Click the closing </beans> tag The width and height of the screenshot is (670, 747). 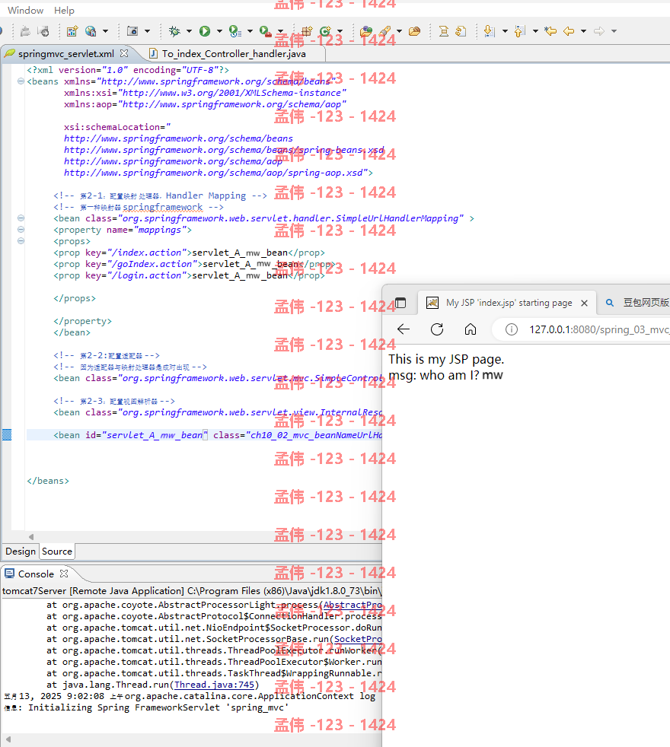click(x=48, y=481)
